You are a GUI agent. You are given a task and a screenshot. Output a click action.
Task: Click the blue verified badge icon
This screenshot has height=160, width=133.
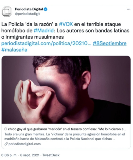[45, 9]
